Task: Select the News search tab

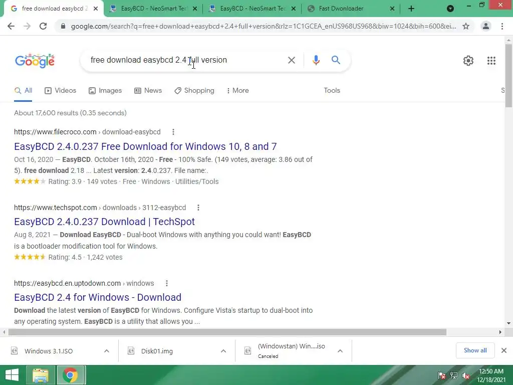Action: pos(148,90)
